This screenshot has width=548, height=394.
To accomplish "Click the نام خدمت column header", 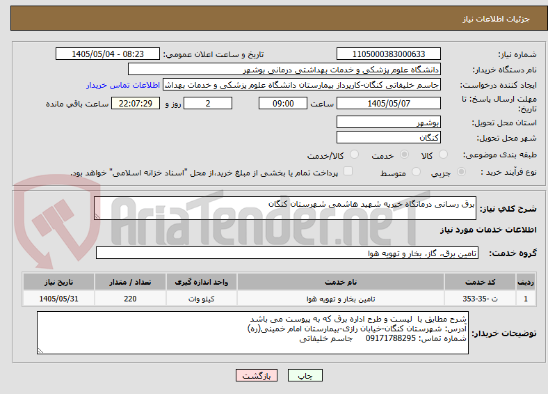I will pos(341,282).
